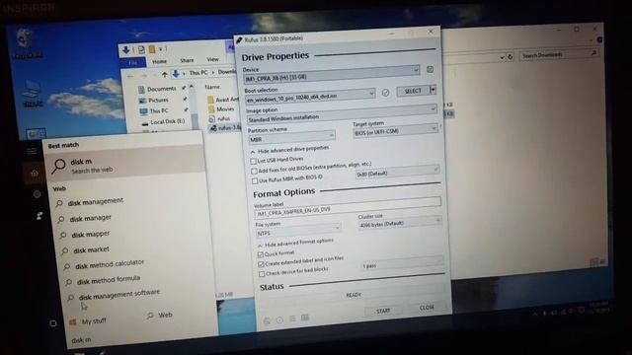
Task: Open the Home tab in File Explorer
Action: [x=159, y=61]
